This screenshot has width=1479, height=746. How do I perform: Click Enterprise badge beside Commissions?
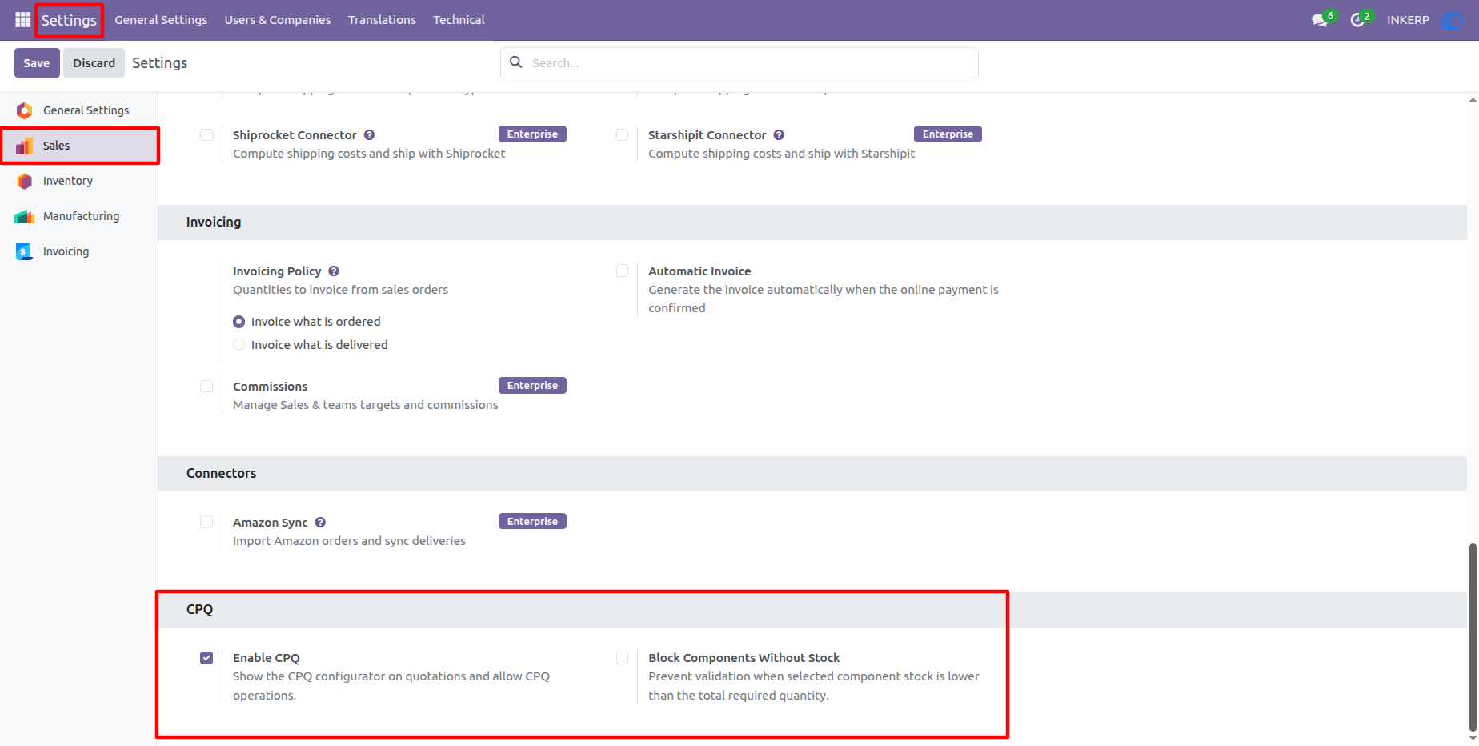click(x=532, y=386)
